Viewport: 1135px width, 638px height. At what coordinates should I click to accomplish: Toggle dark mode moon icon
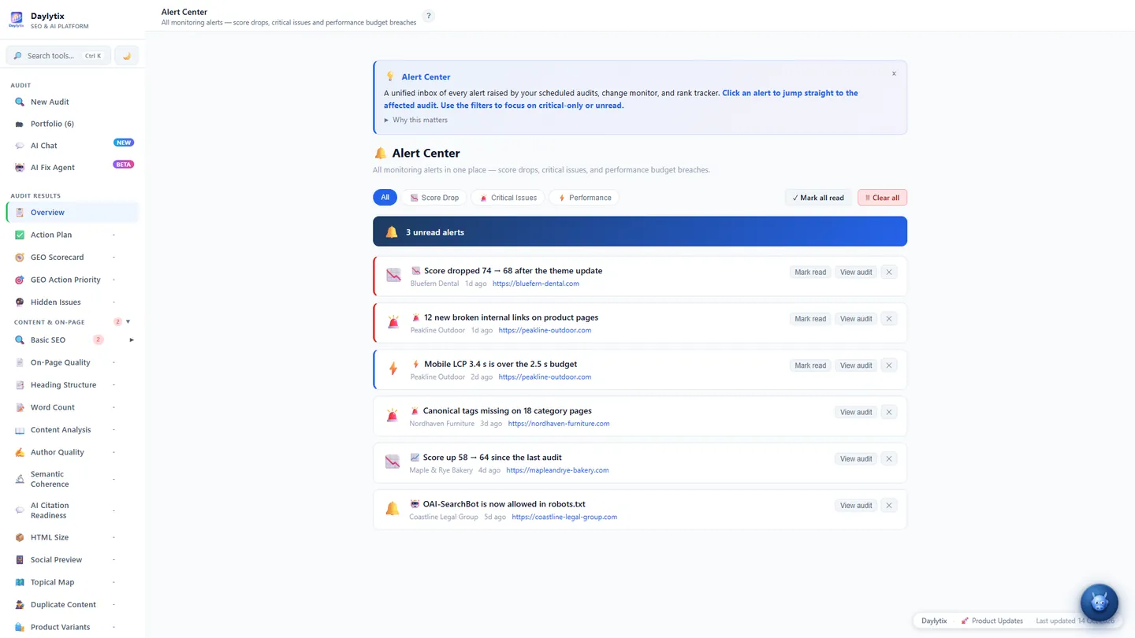pyautogui.click(x=126, y=56)
